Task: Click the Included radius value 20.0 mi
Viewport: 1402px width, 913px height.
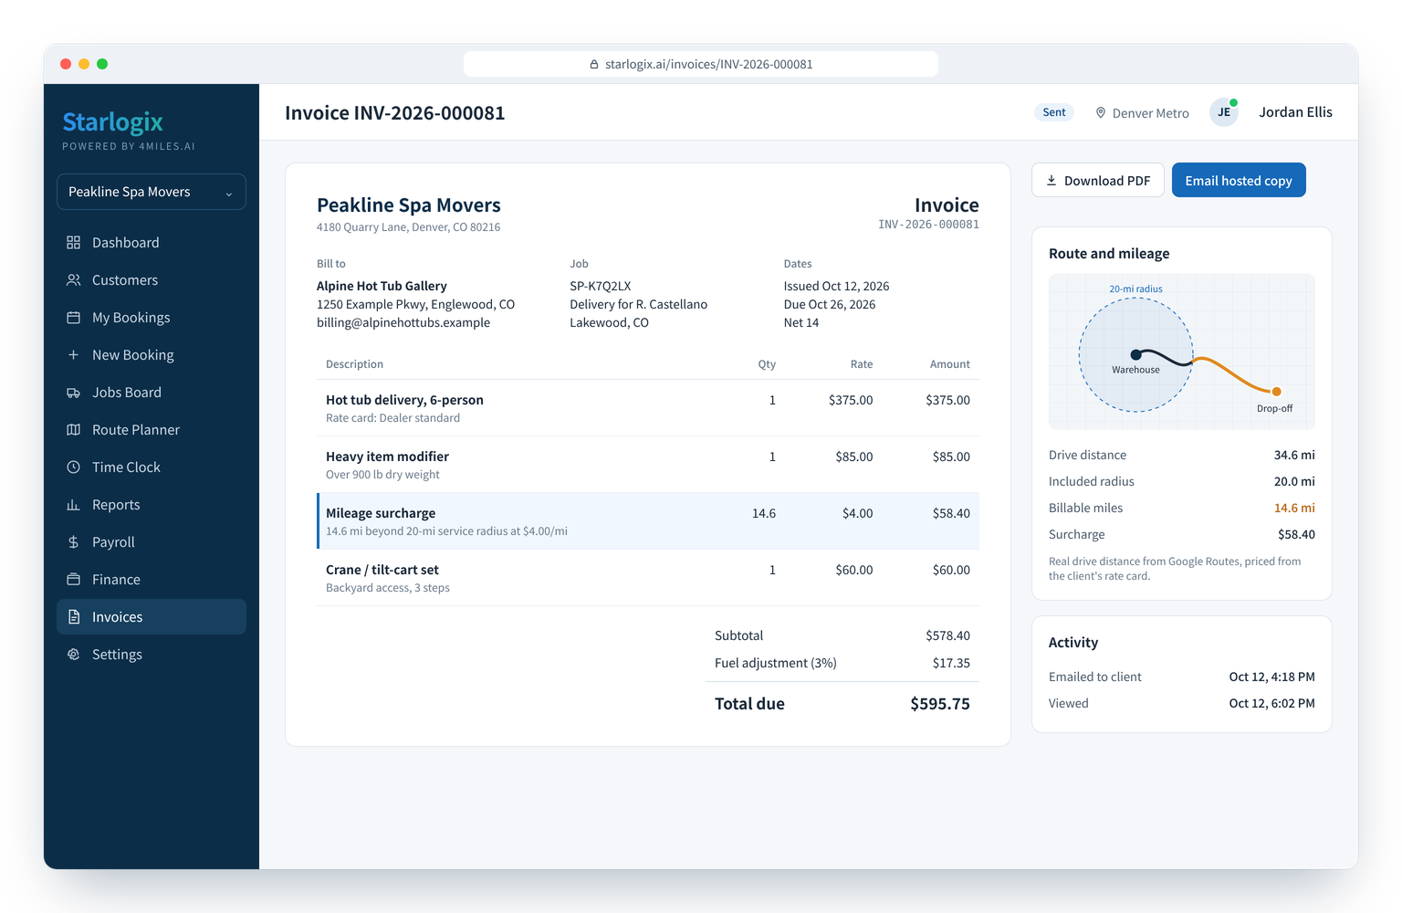Action: 1294,481
